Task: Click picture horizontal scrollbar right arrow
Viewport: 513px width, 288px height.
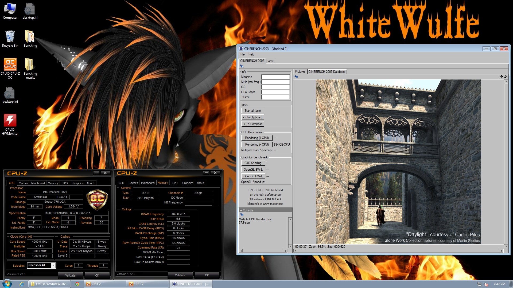Action: pos(501,251)
